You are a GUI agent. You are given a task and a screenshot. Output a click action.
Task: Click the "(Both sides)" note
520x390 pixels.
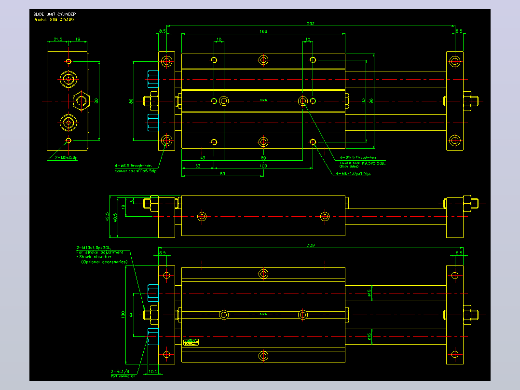[349, 167]
